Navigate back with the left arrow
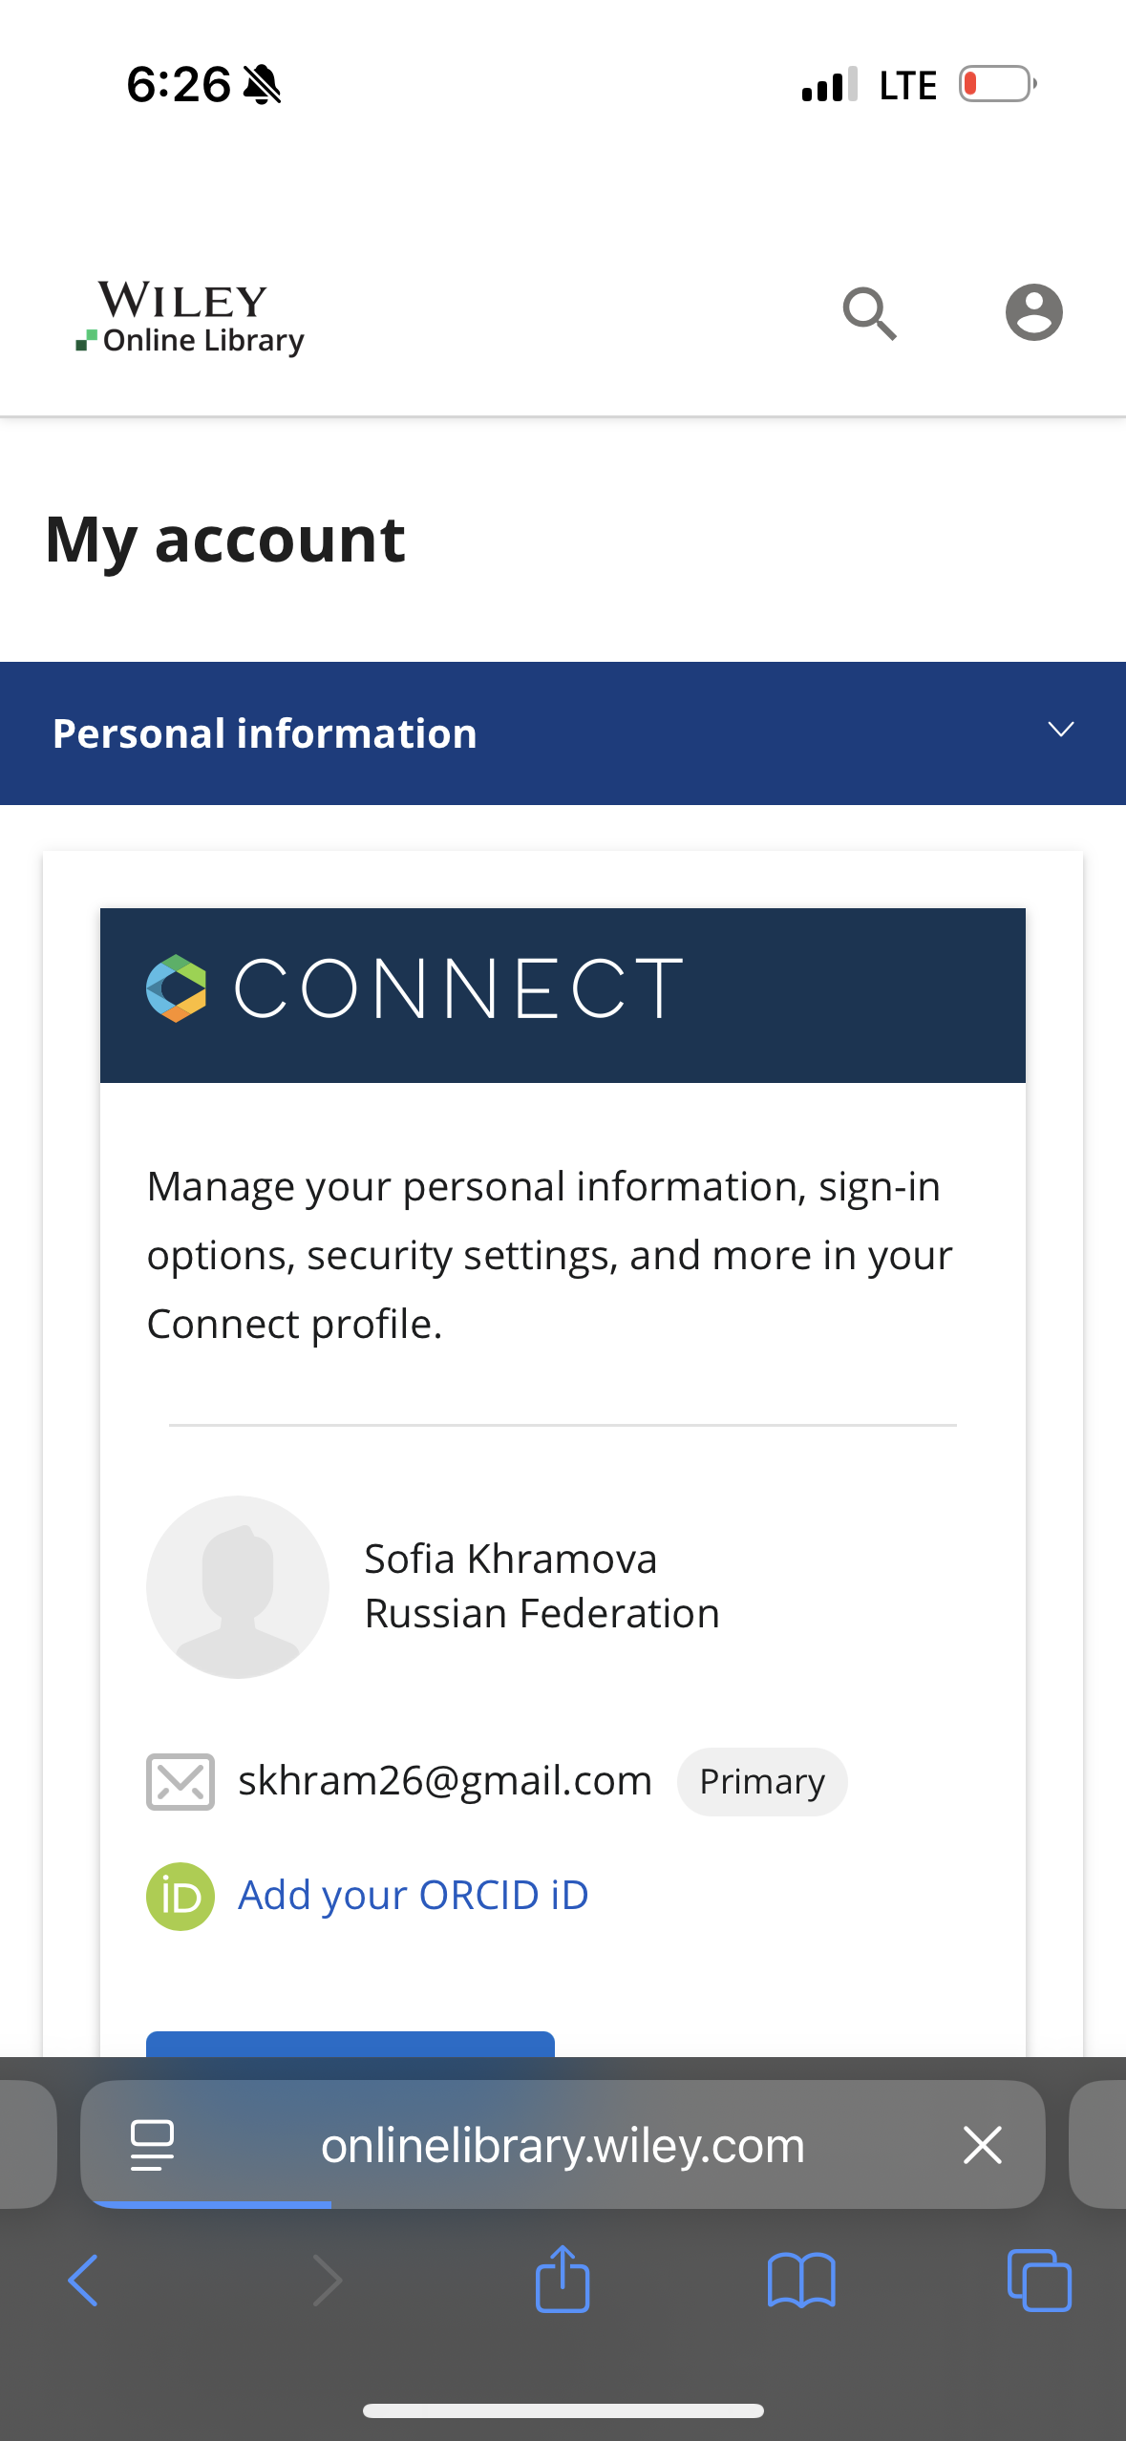 click(x=84, y=2280)
